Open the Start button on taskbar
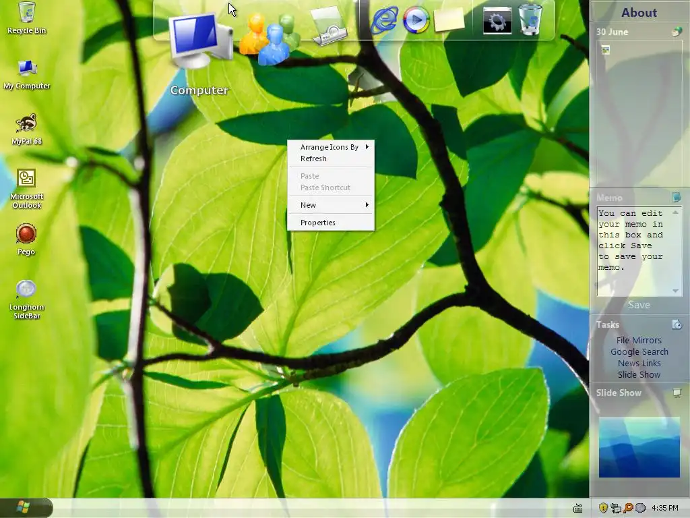Image resolution: width=690 pixels, height=518 pixels. coord(26,508)
